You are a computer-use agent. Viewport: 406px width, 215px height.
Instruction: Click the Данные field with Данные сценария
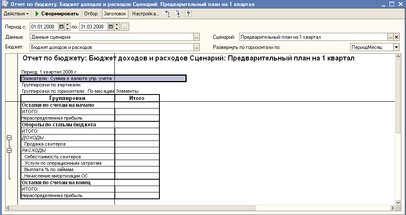112,37
